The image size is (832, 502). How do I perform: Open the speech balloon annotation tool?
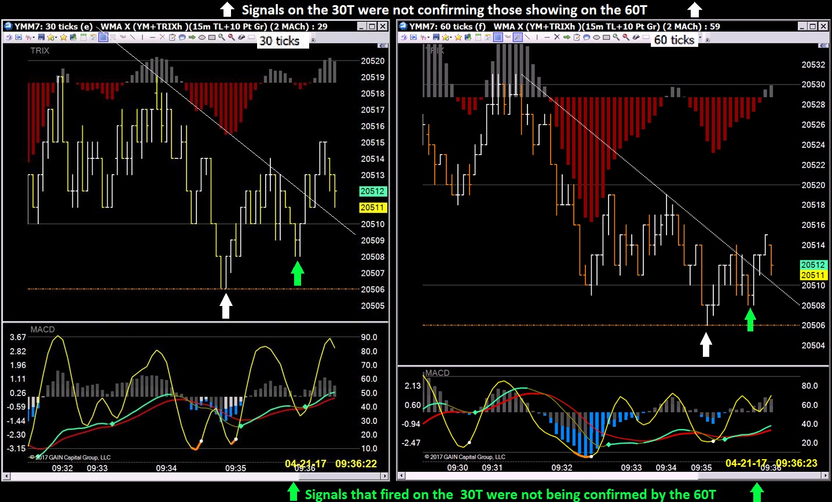pos(182,37)
